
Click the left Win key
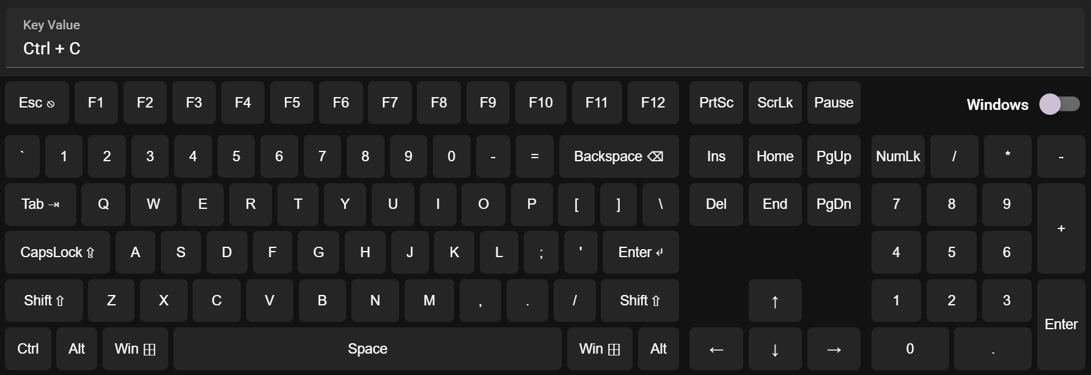click(135, 349)
